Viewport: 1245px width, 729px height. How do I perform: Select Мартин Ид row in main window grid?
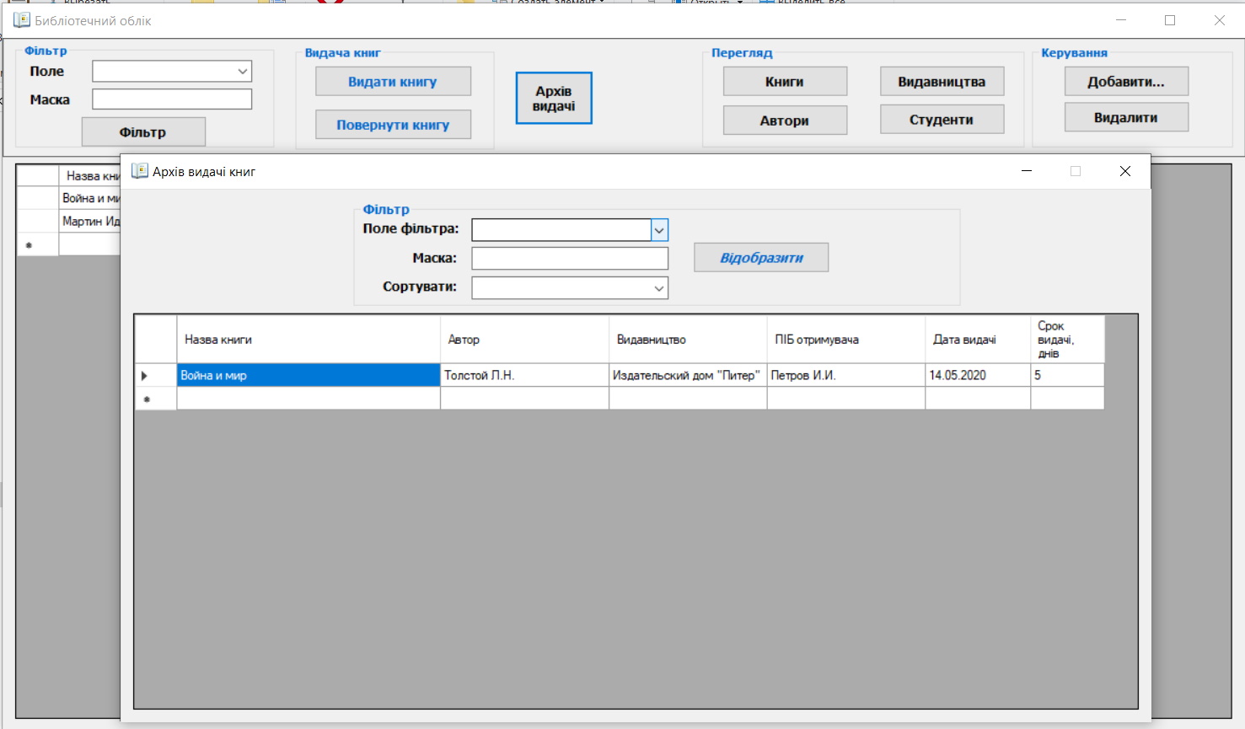89,222
